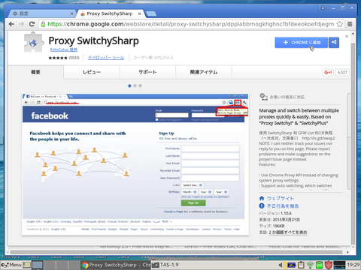Click the show desktop icon in the taskbar
361x270 pixels.
click(27, 265)
